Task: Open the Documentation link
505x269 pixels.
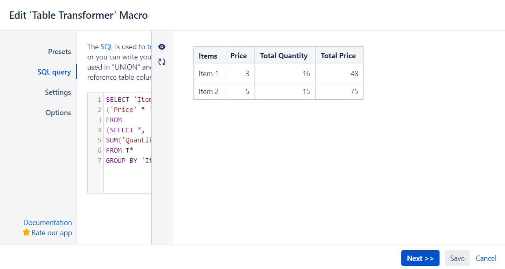Action: pos(48,223)
